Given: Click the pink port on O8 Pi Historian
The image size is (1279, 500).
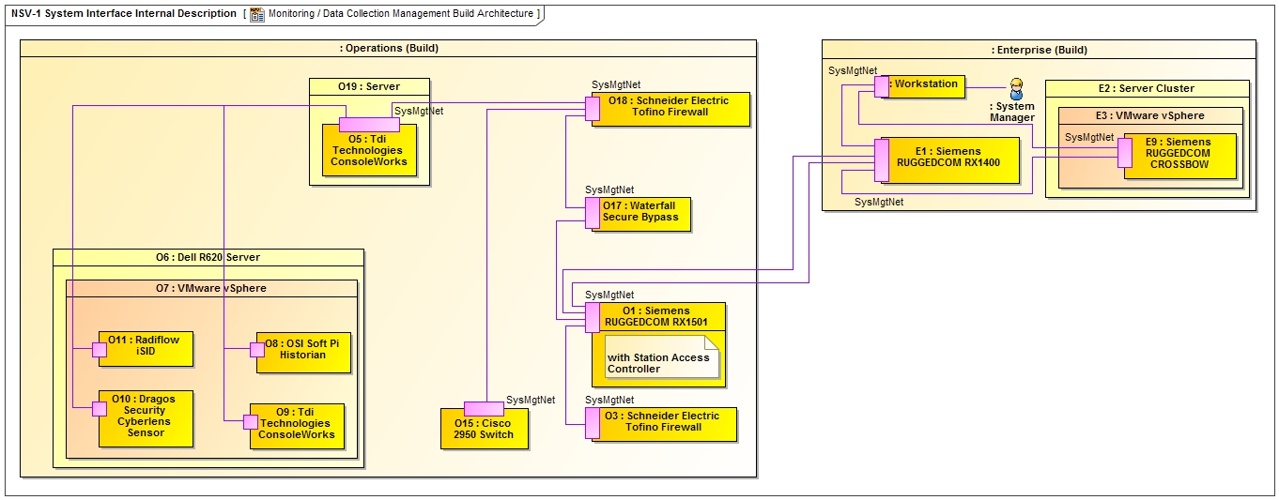Looking at the screenshot, I should tap(257, 350).
